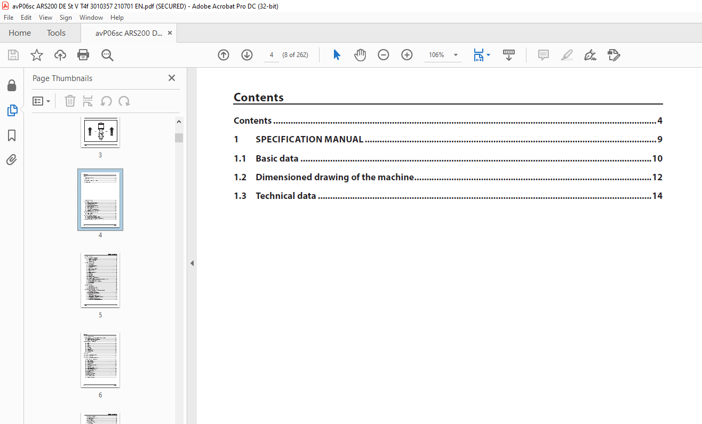Add a comment sticky note
The image size is (702, 424).
pyautogui.click(x=544, y=55)
